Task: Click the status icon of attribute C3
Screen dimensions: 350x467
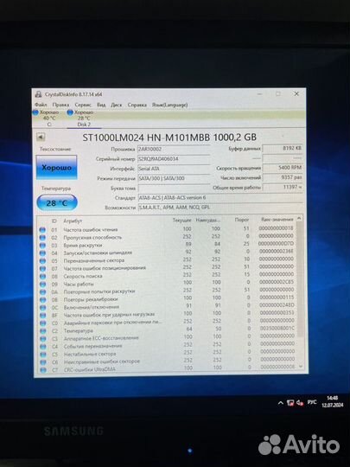Action: [43, 339]
